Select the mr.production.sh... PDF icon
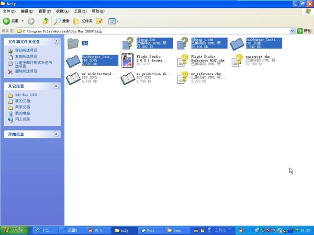The image size is (314, 235). click(128, 78)
